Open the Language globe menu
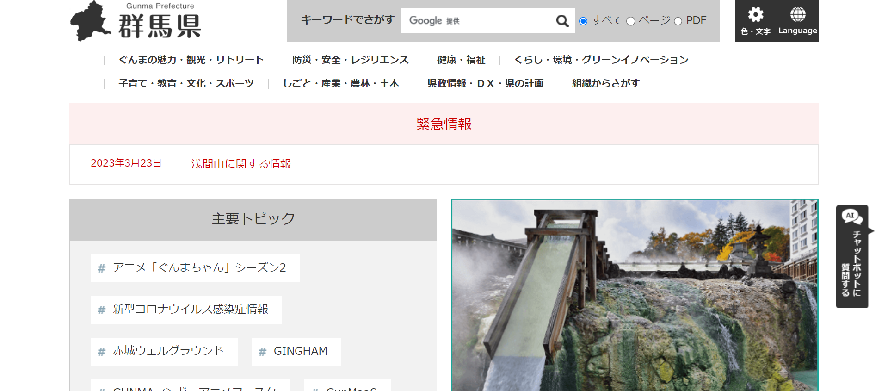The width and height of the screenshot is (888, 391). click(x=798, y=21)
